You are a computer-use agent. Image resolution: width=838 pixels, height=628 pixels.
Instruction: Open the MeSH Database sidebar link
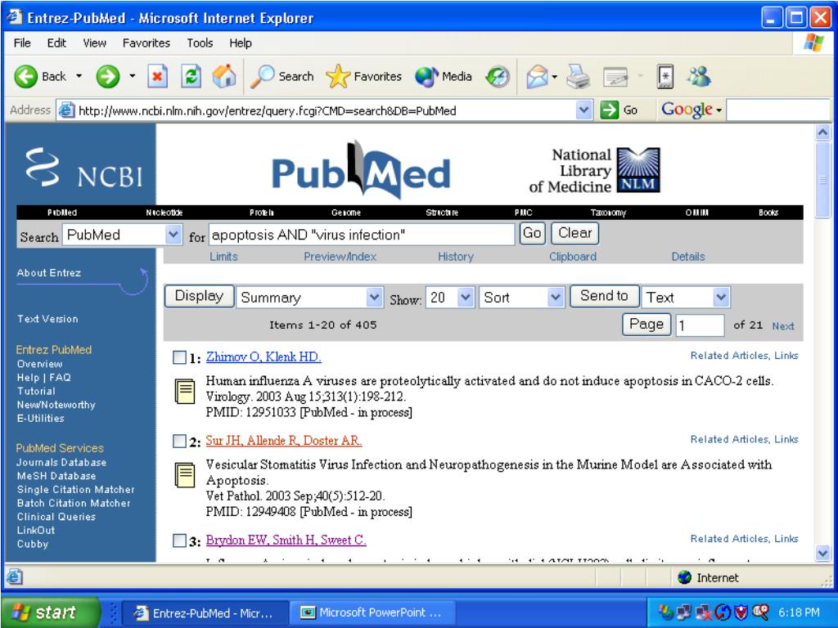(56, 476)
